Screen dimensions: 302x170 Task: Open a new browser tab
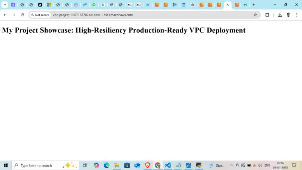254,5
